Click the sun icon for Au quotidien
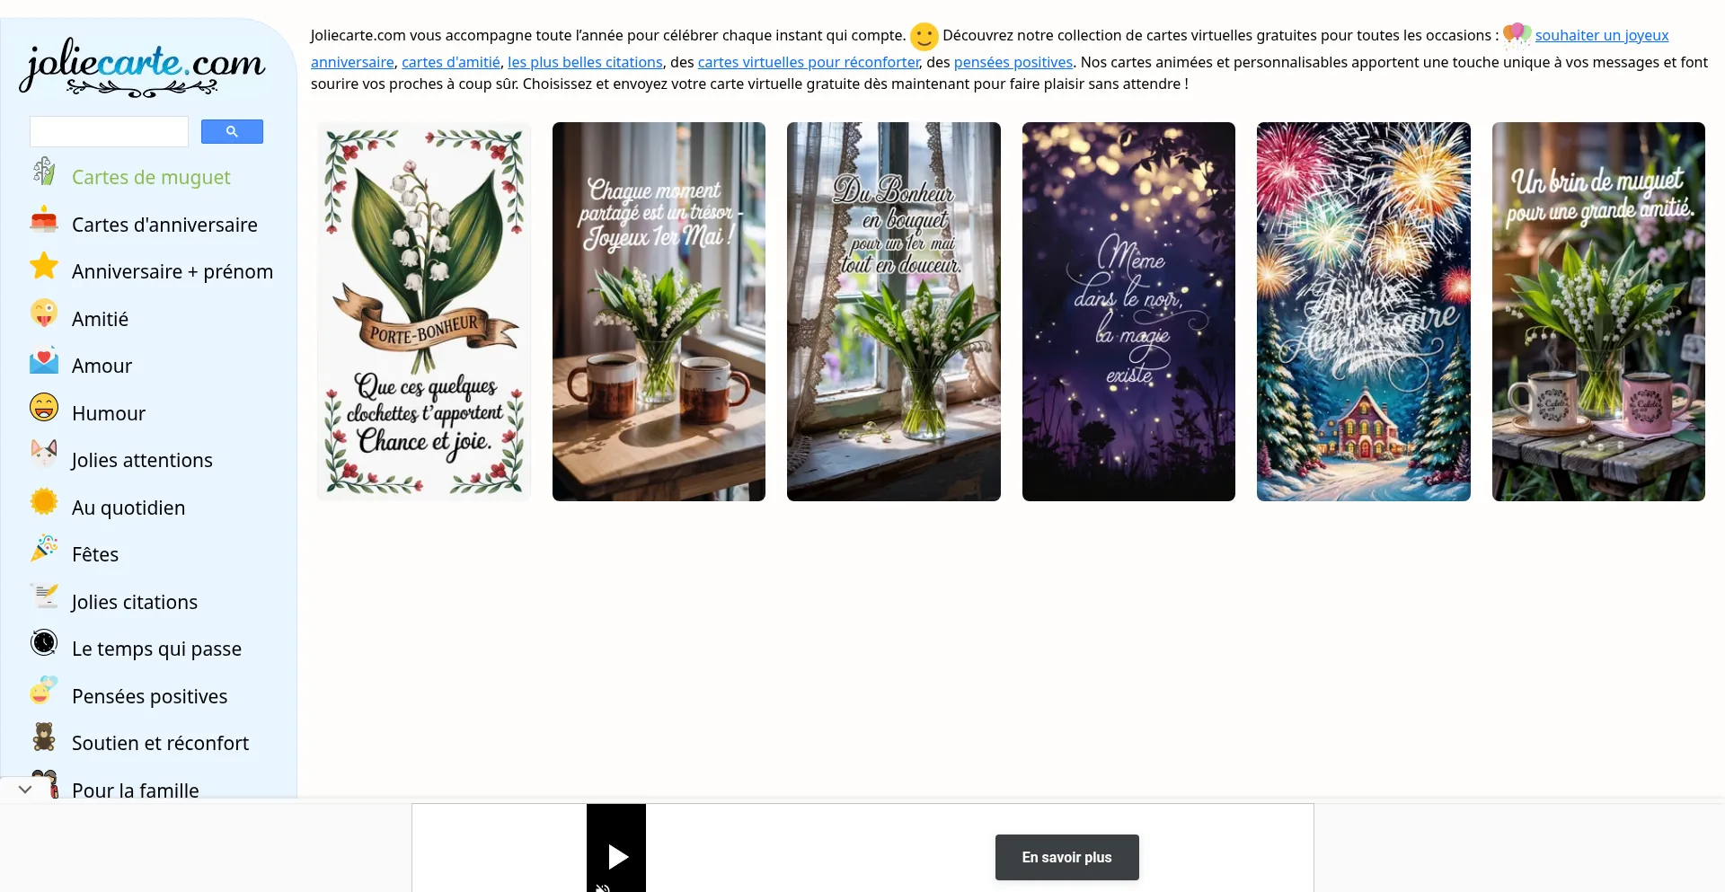 click(44, 502)
